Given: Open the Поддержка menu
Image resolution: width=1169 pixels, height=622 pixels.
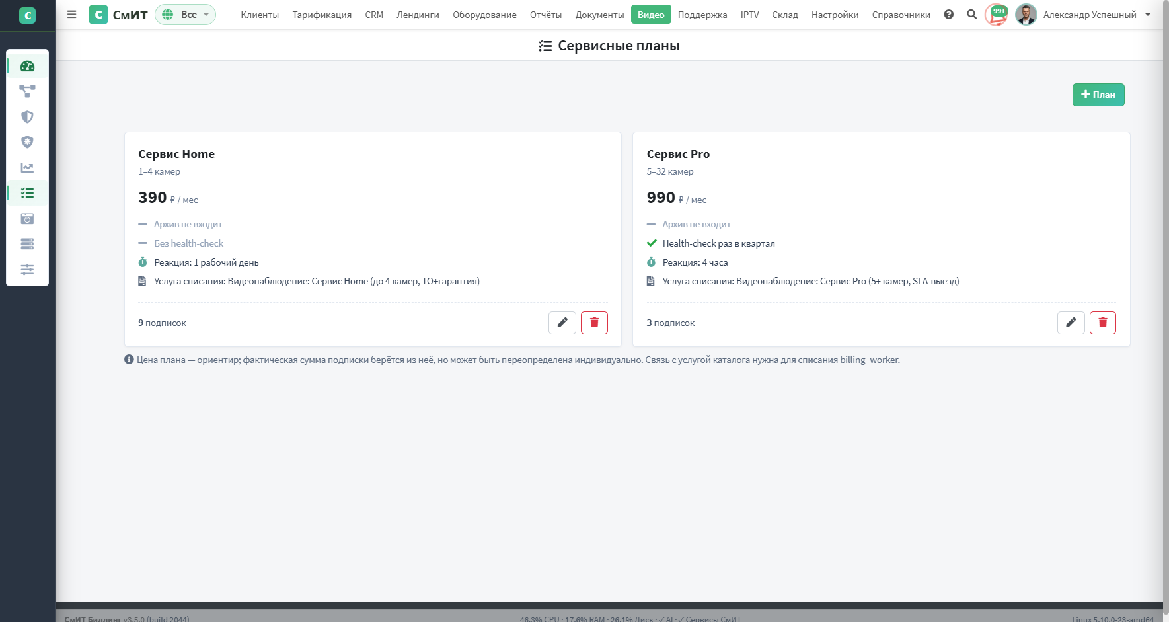Looking at the screenshot, I should click(702, 15).
